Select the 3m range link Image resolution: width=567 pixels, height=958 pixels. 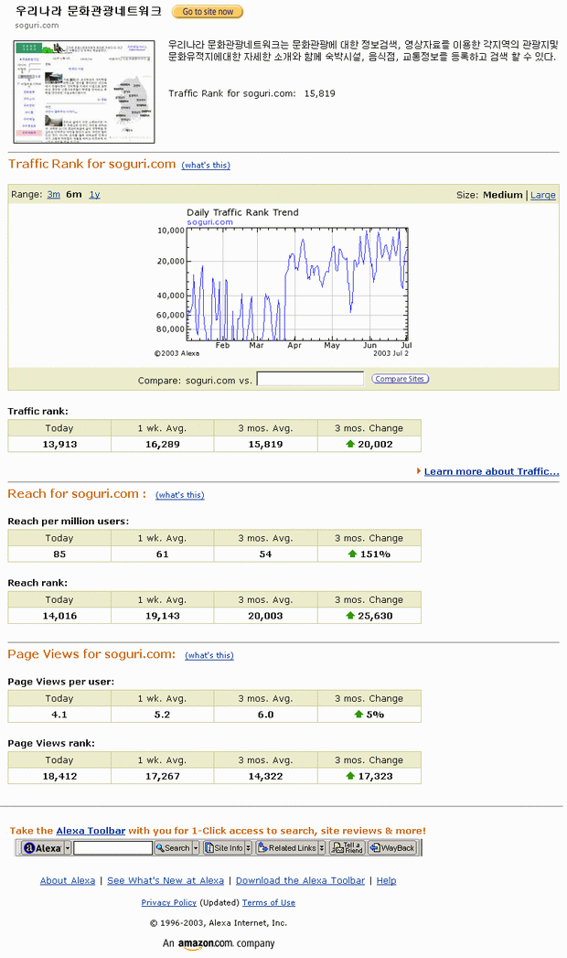(x=54, y=194)
